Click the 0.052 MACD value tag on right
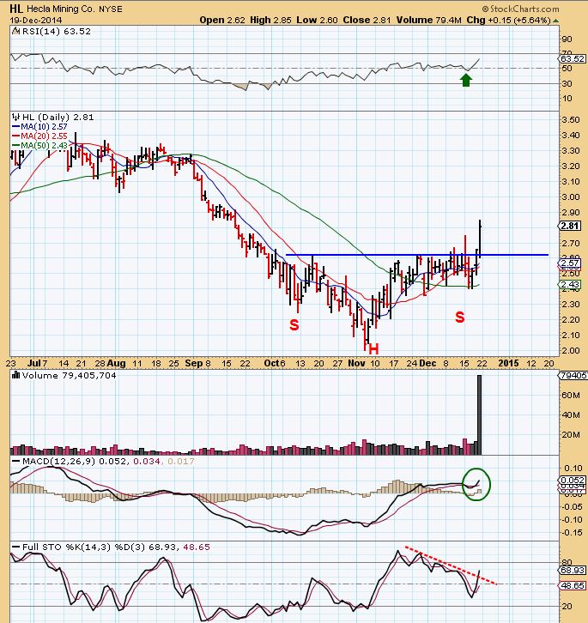This screenshot has height=623, width=588. coord(573,480)
